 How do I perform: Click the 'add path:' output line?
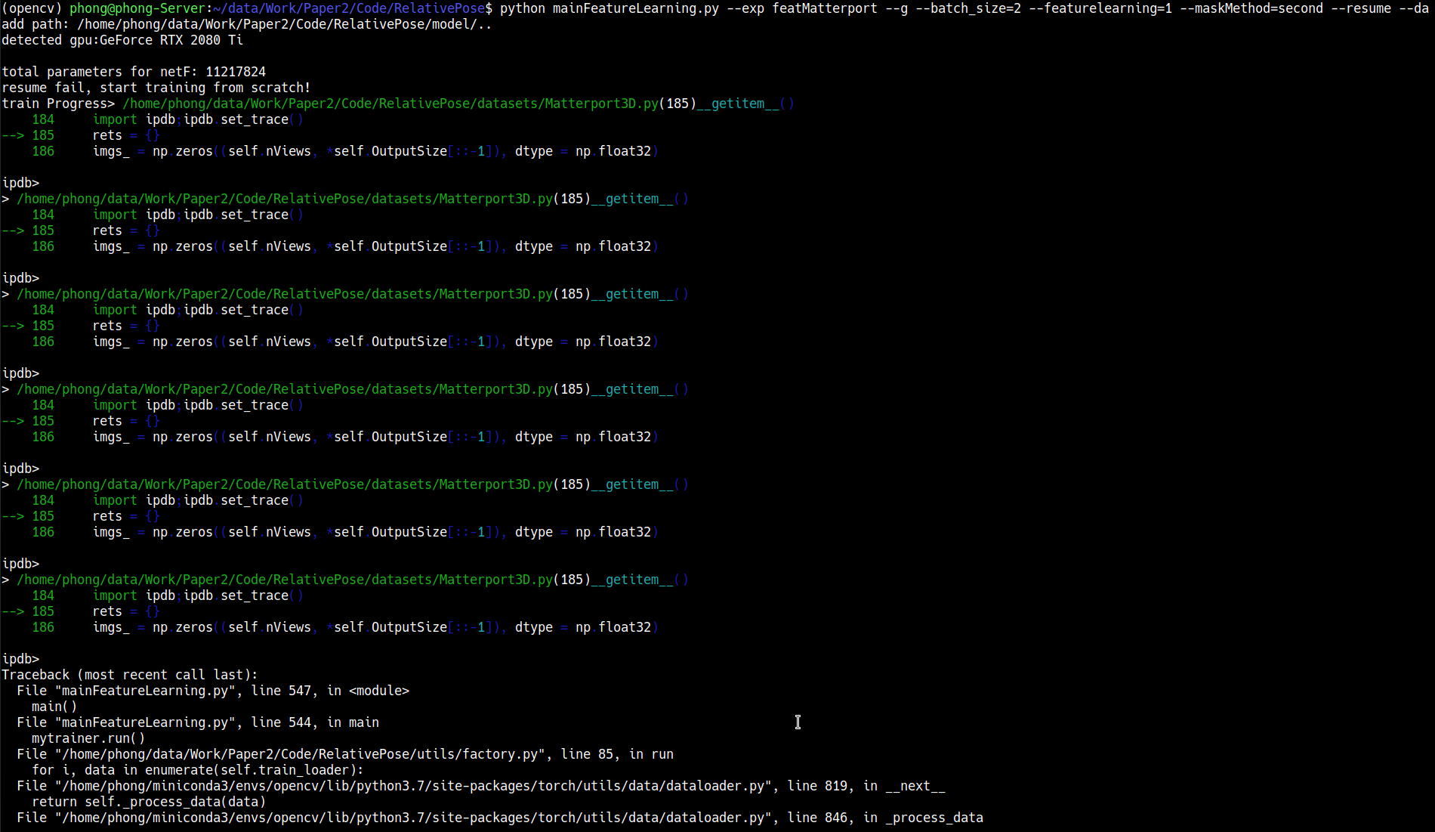(x=247, y=24)
